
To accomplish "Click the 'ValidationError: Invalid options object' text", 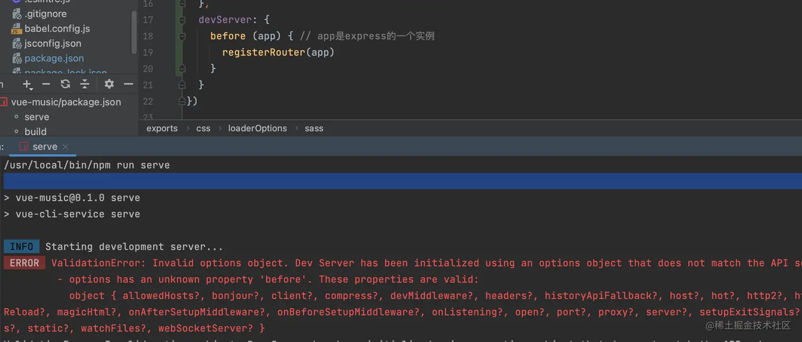I will (x=171, y=263).
